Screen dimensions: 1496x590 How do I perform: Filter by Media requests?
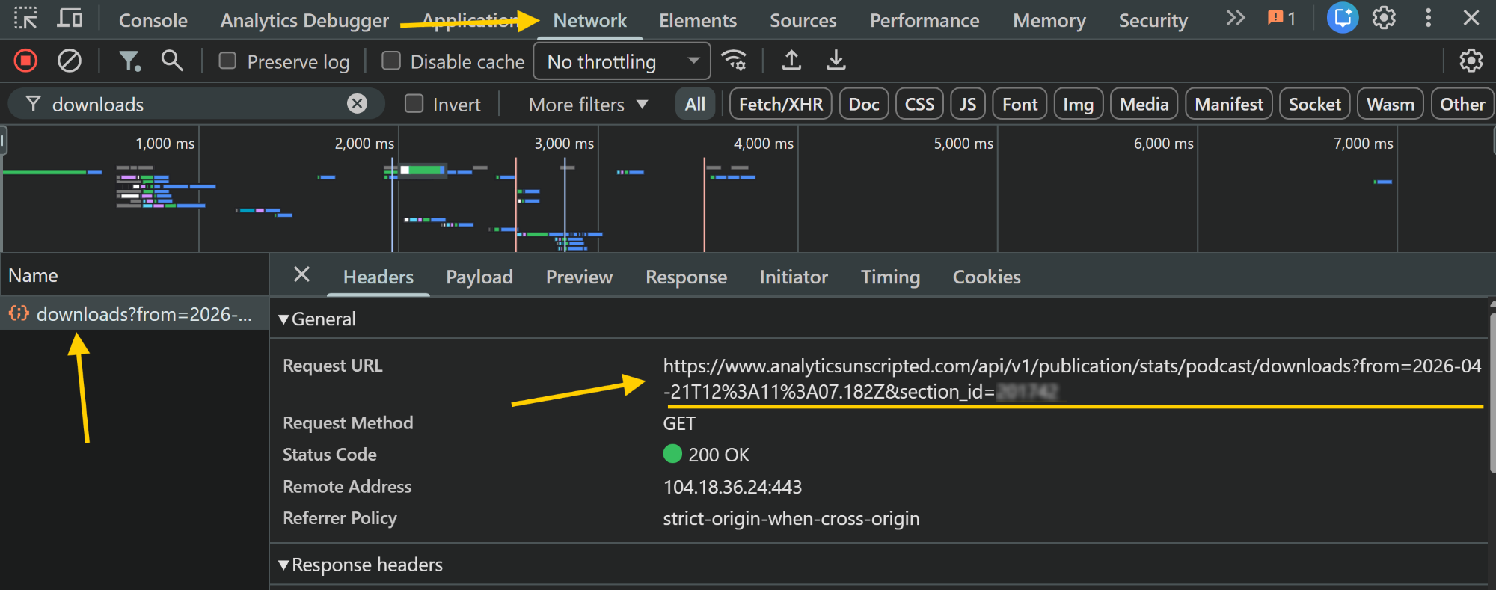tap(1144, 104)
